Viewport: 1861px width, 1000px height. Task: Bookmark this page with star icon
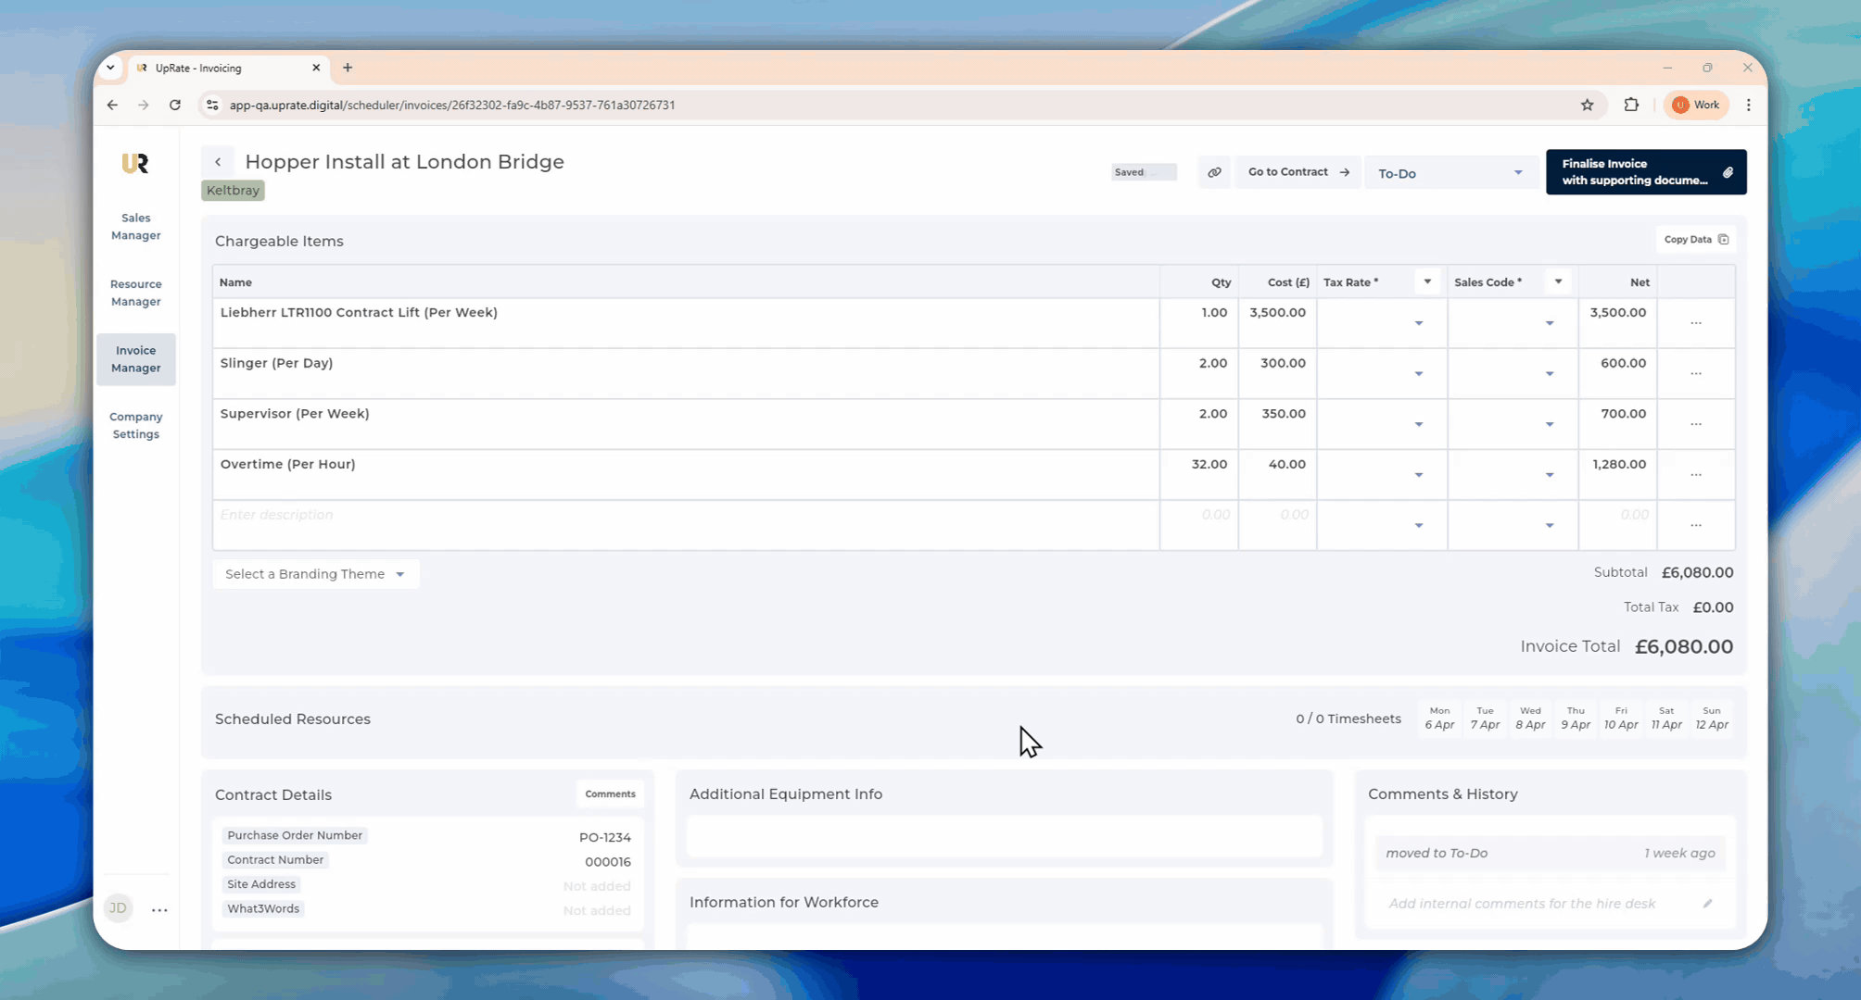click(1587, 106)
